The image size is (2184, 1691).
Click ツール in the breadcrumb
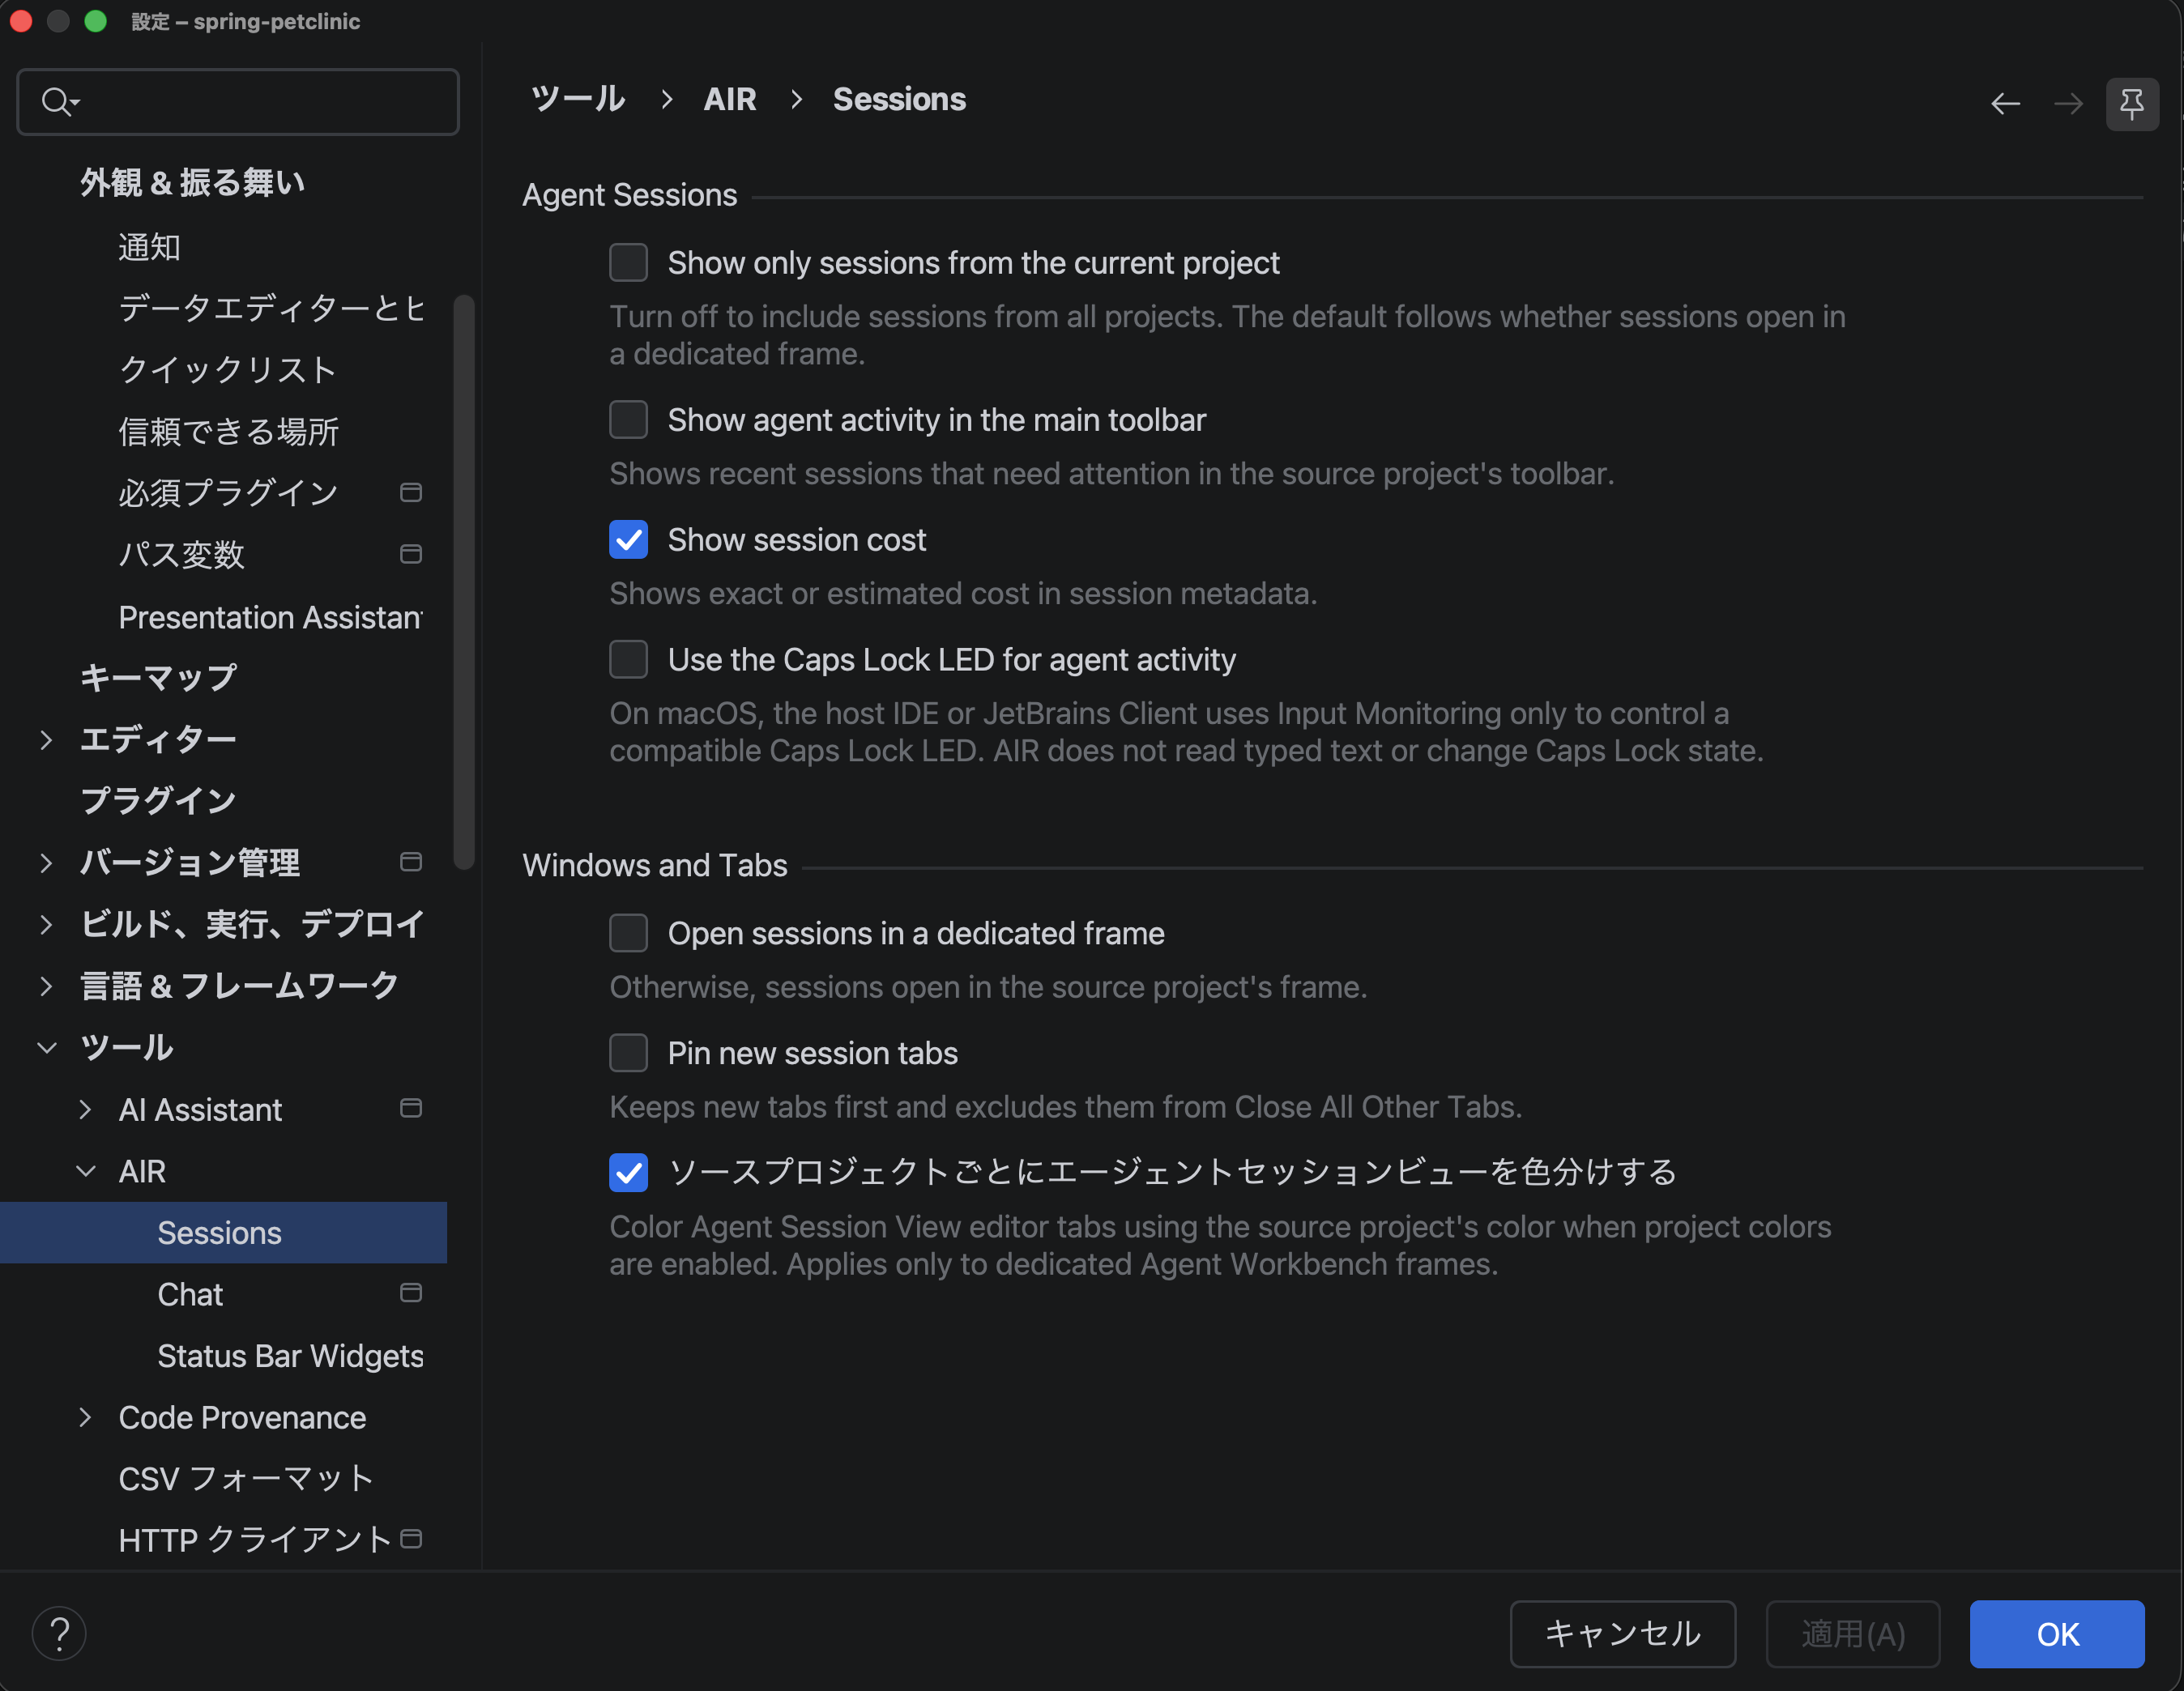pos(577,99)
